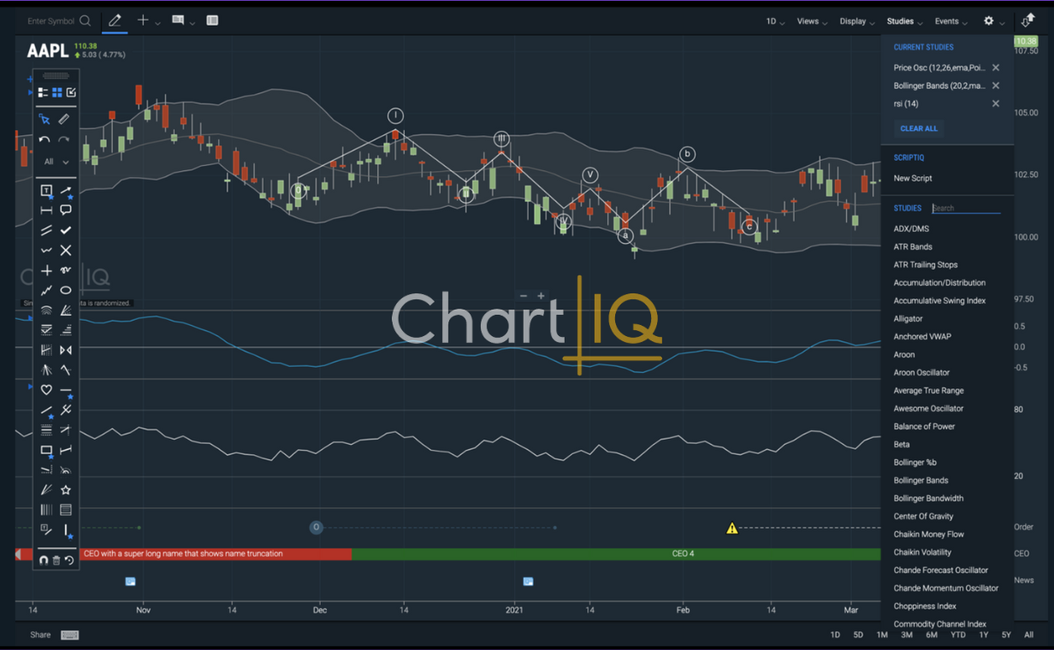The width and height of the screenshot is (1054, 650).
Task: Click the yellow warning triangle event marker
Action: pos(731,529)
